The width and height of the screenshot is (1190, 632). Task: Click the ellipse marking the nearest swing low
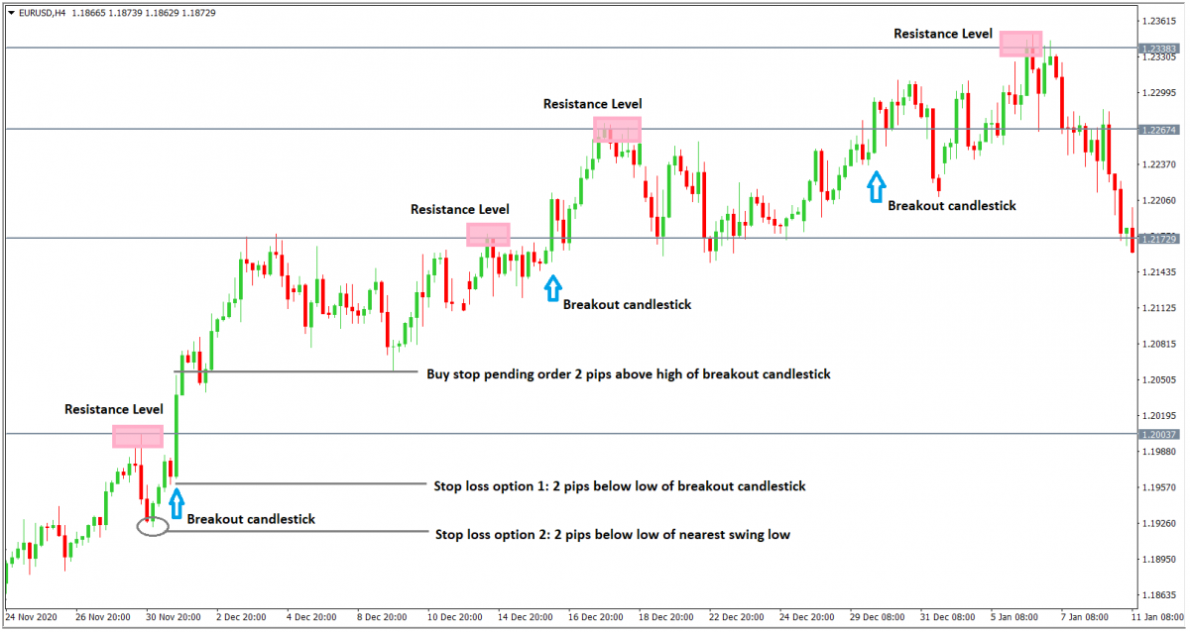pyautogui.click(x=155, y=528)
